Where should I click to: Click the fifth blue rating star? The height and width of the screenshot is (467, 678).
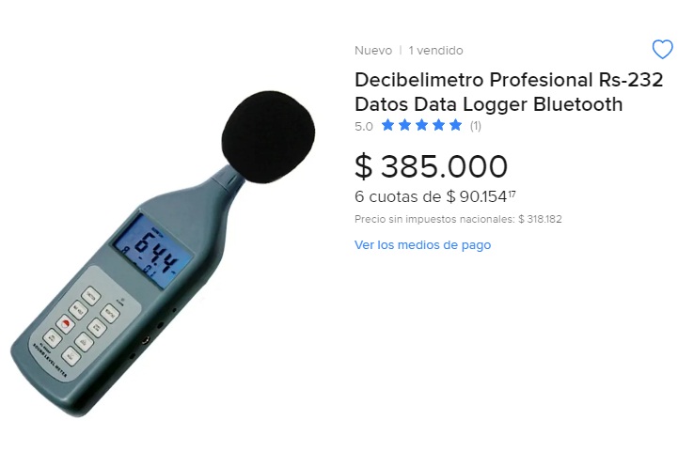[x=455, y=125]
